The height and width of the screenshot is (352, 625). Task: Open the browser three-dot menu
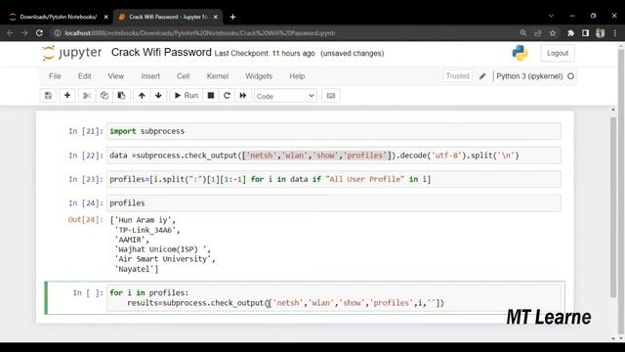tap(615, 33)
